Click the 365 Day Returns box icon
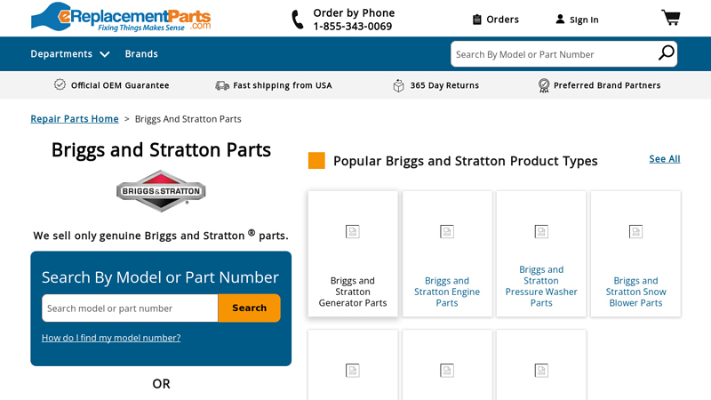Screen dimensions: 711x400 pyautogui.click(x=398, y=85)
